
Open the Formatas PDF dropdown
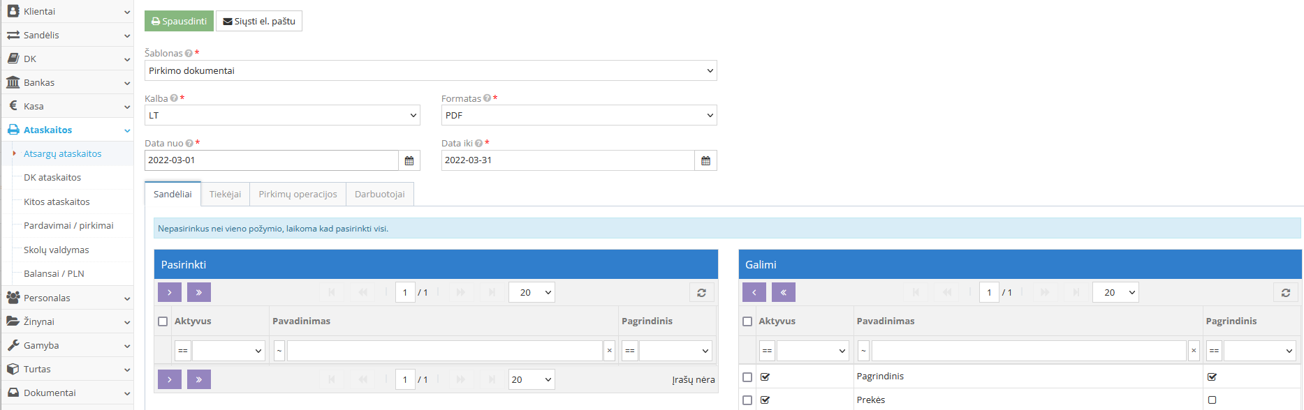(578, 115)
